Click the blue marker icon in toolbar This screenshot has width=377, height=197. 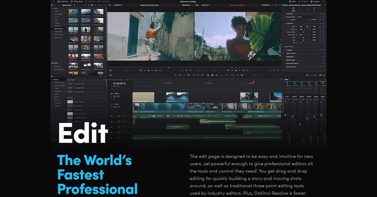point(226,75)
